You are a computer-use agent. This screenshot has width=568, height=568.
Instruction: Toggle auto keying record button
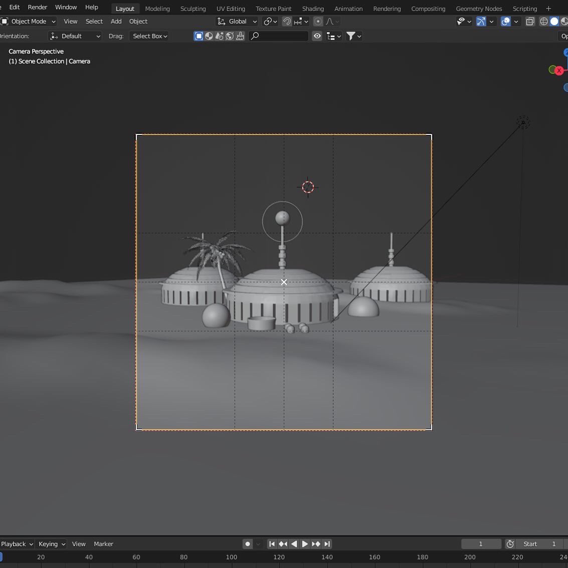[248, 544]
